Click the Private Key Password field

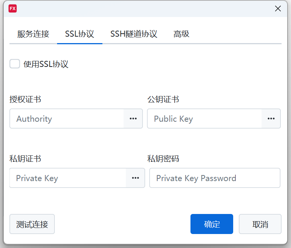pos(215,178)
